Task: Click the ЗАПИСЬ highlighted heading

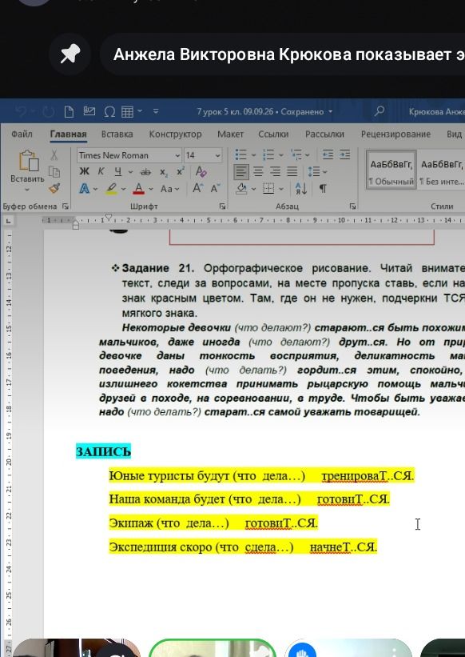Action: pyautogui.click(x=103, y=451)
